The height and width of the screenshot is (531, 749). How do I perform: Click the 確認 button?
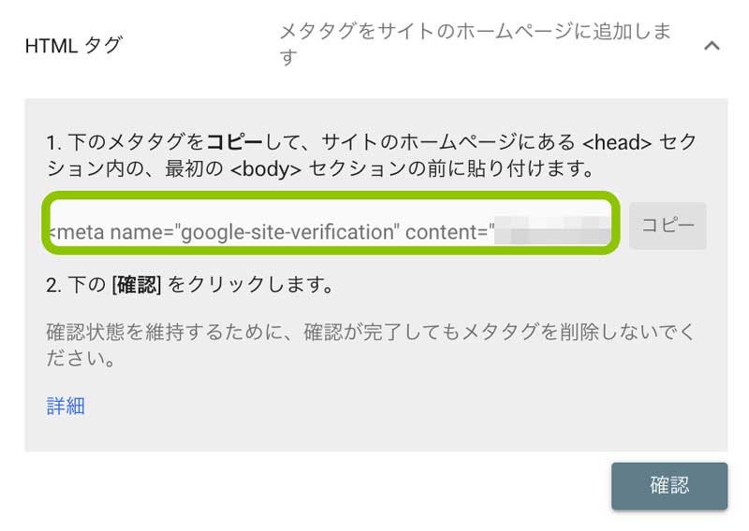click(669, 486)
